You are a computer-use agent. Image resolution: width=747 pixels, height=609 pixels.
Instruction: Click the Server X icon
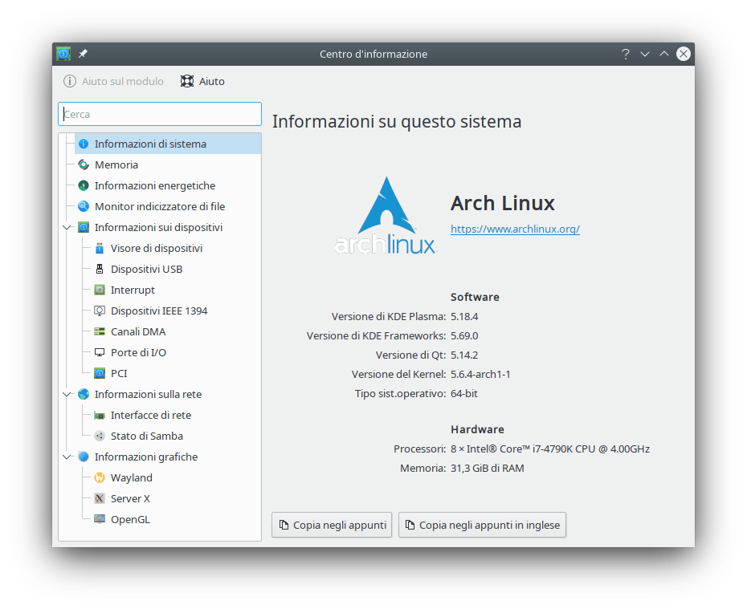tap(100, 498)
